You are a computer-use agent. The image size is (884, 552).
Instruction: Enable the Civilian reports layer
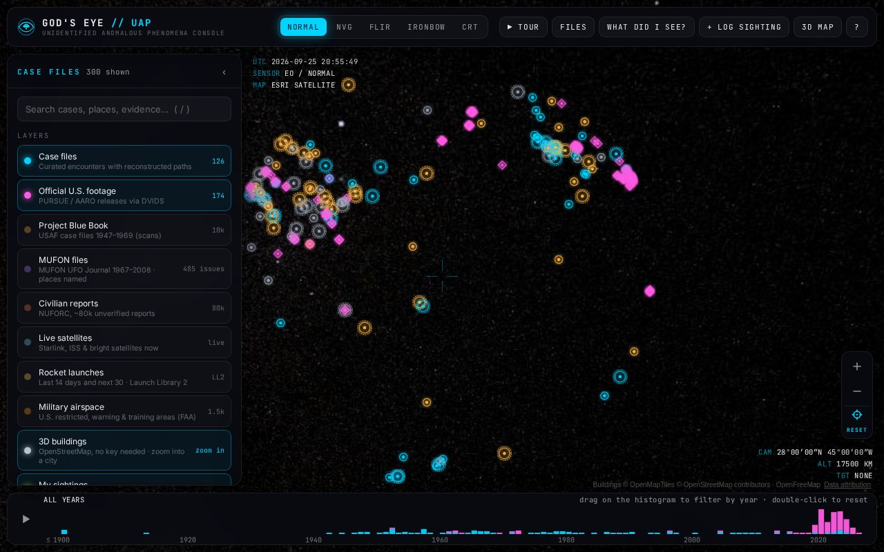tap(124, 308)
